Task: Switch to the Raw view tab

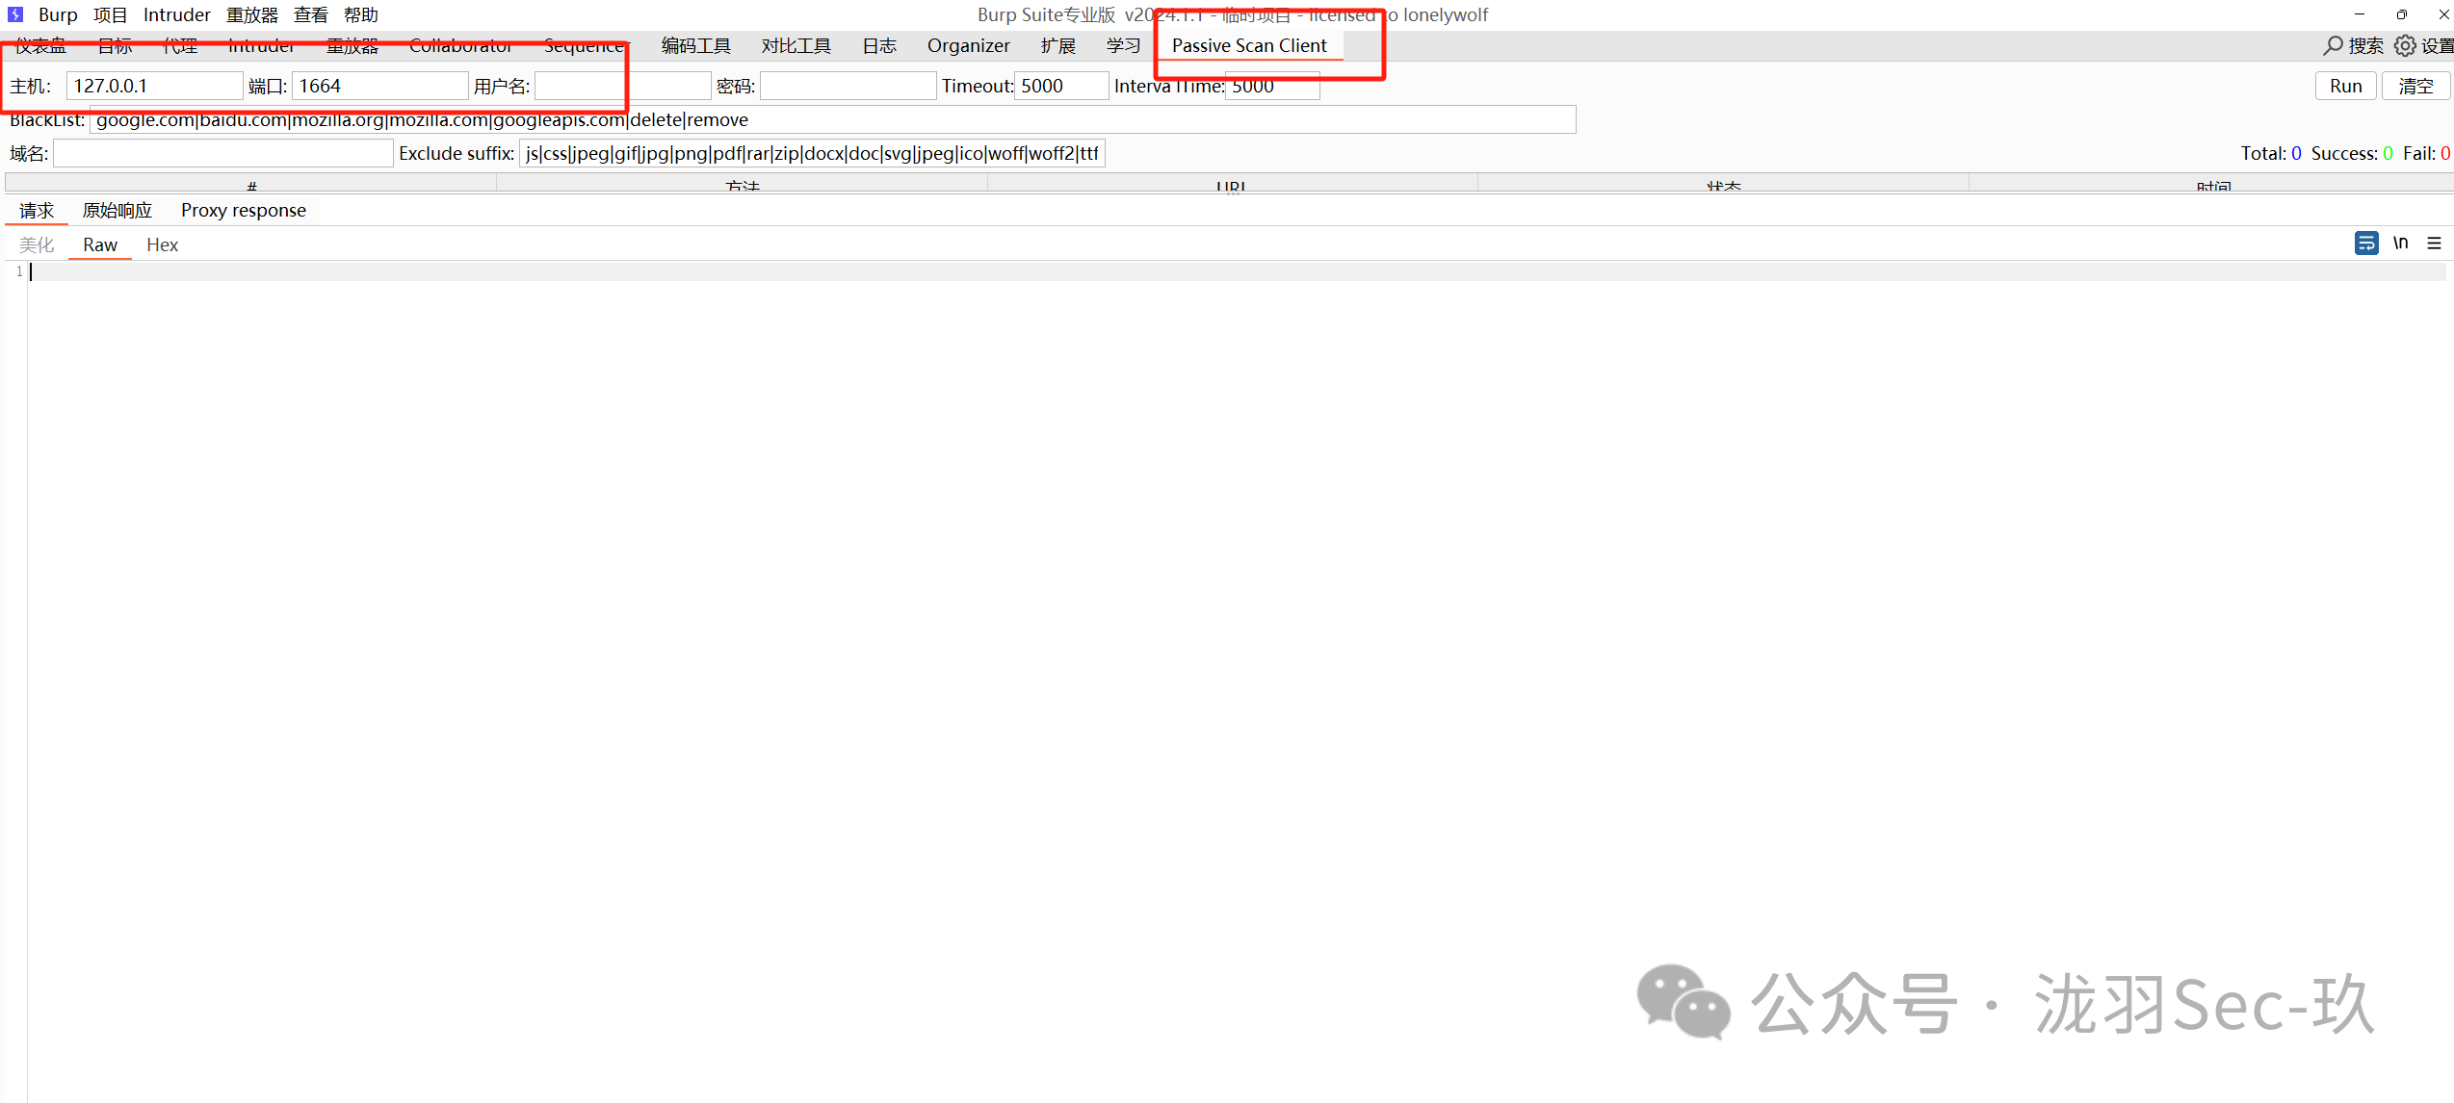Action: [x=99, y=244]
